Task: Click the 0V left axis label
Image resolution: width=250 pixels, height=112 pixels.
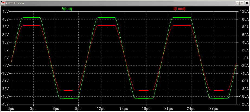Action: point(6,58)
